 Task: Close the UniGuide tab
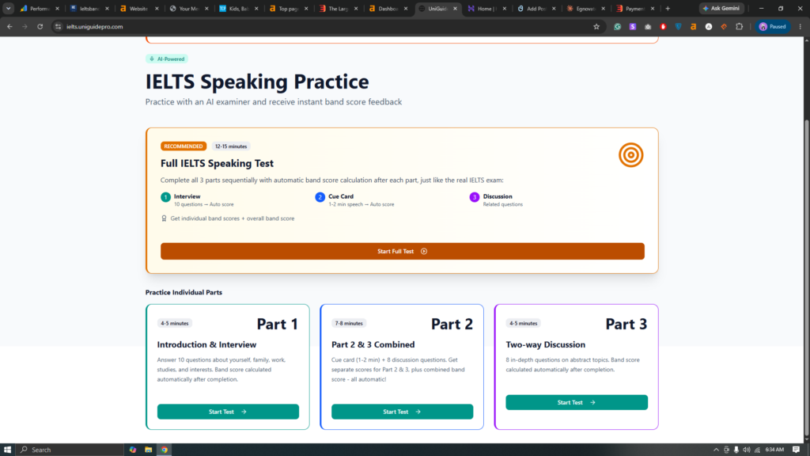pyautogui.click(x=455, y=8)
